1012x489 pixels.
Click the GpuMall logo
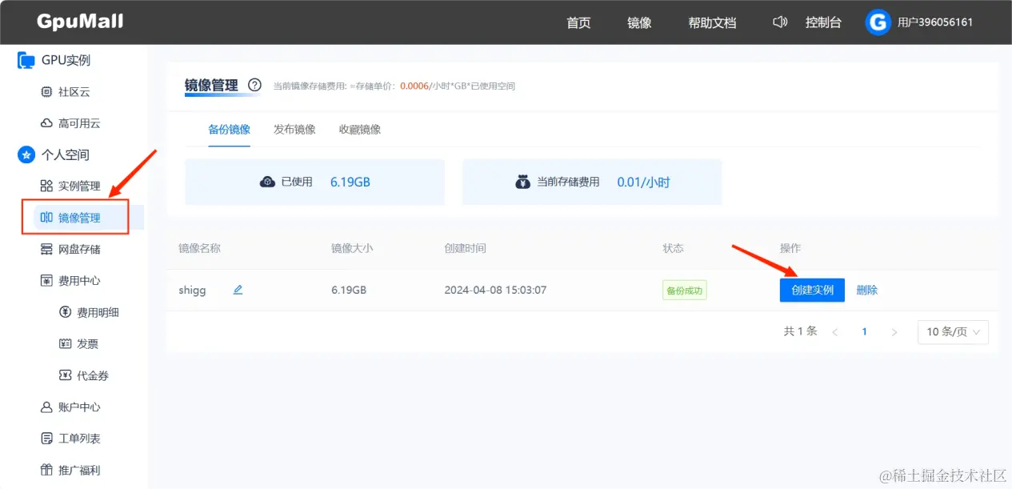(x=80, y=22)
